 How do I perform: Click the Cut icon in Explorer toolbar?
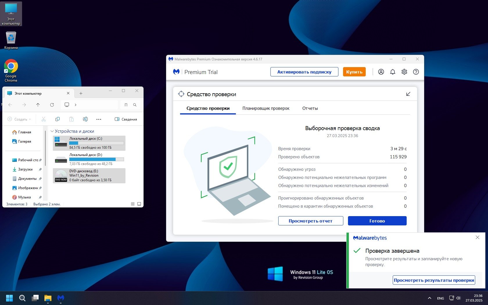[44, 119]
